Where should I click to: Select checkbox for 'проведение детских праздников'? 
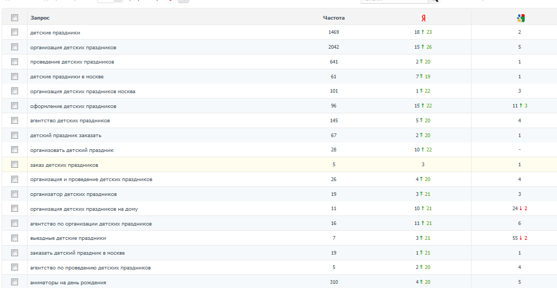[15, 62]
